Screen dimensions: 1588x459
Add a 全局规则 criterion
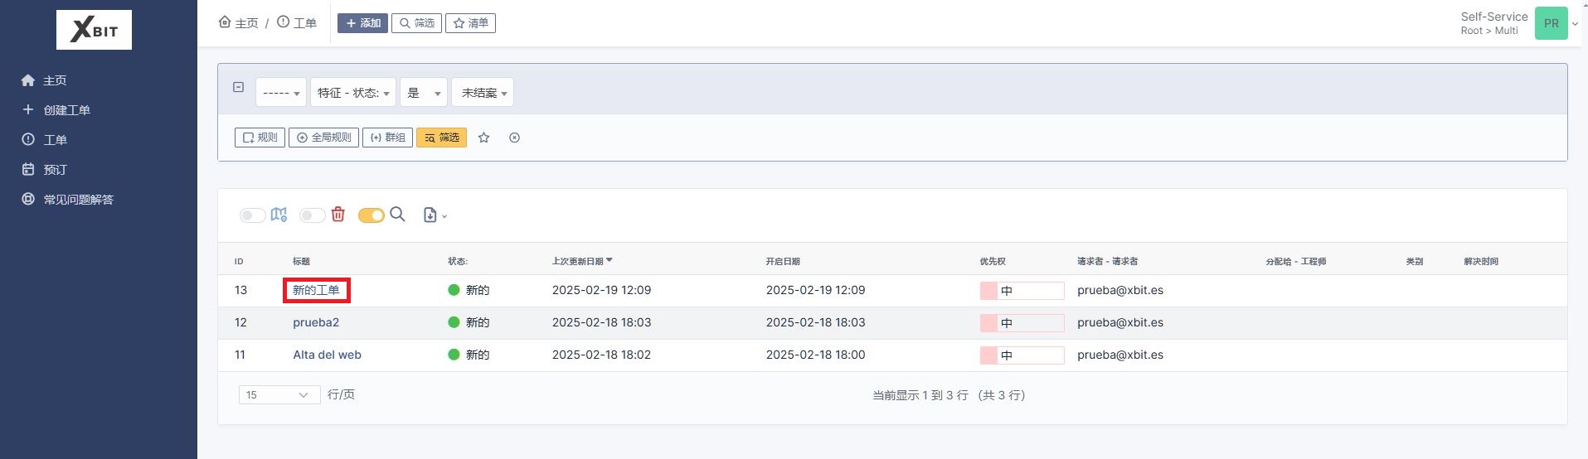[x=323, y=138]
